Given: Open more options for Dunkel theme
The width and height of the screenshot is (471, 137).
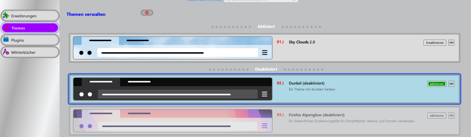Looking at the screenshot, I should coord(451,84).
